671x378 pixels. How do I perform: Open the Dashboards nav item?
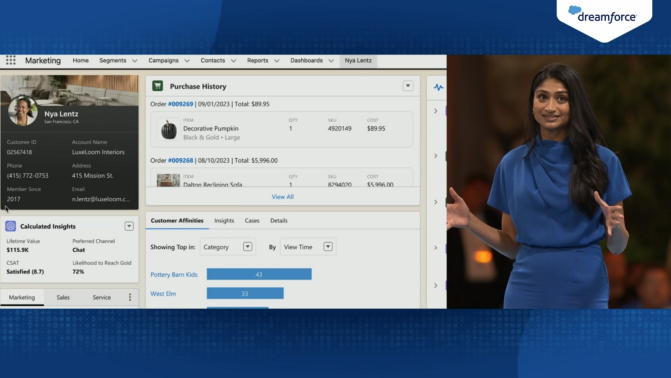click(x=306, y=60)
